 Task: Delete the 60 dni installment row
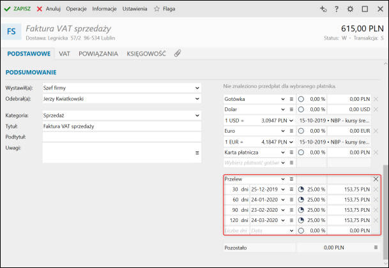[376, 200]
